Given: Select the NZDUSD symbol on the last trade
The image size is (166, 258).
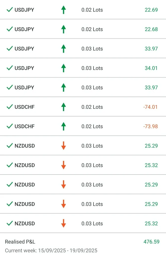Looking at the screenshot, I should coord(25,223).
